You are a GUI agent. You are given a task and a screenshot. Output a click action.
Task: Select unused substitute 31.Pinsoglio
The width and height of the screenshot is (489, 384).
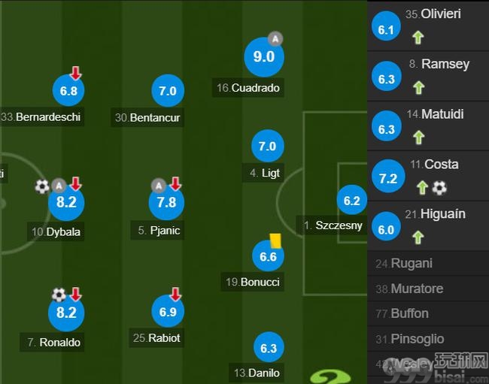[x=428, y=339]
